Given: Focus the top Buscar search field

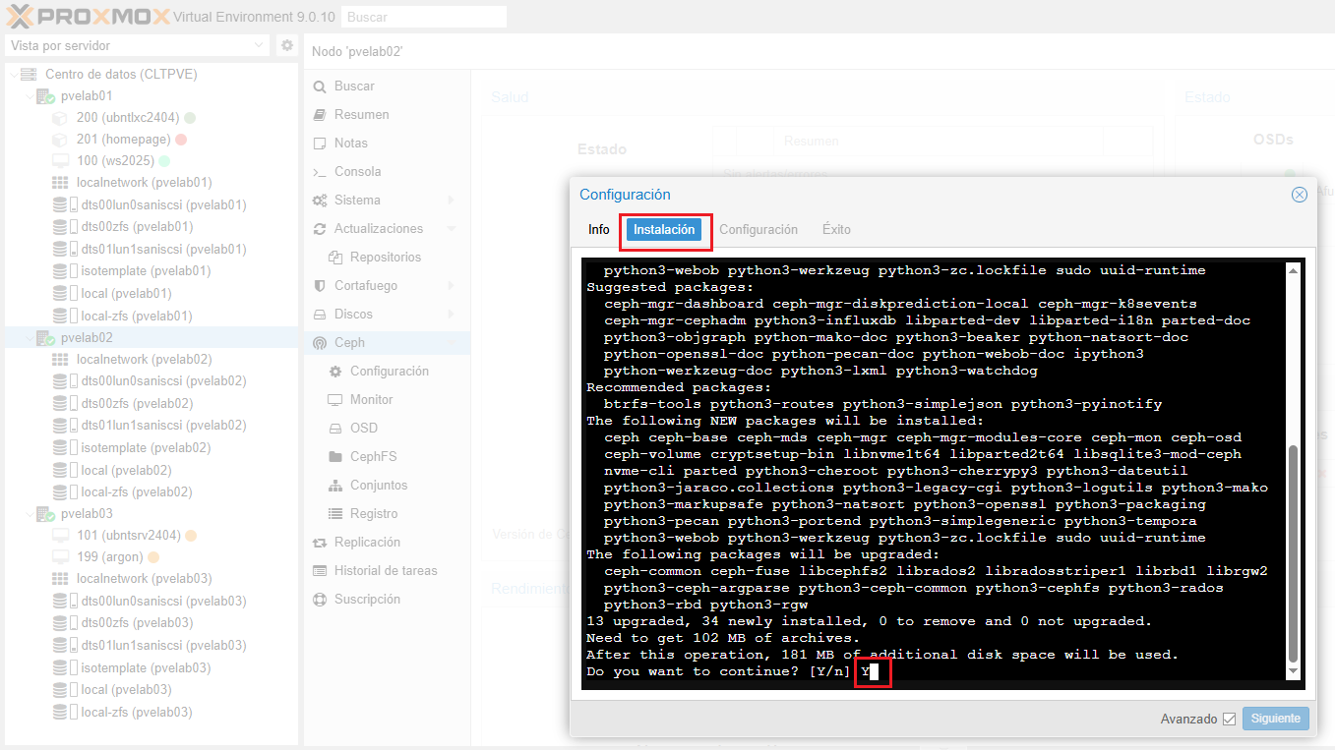Looking at the screenshot, I should [423, 17].
